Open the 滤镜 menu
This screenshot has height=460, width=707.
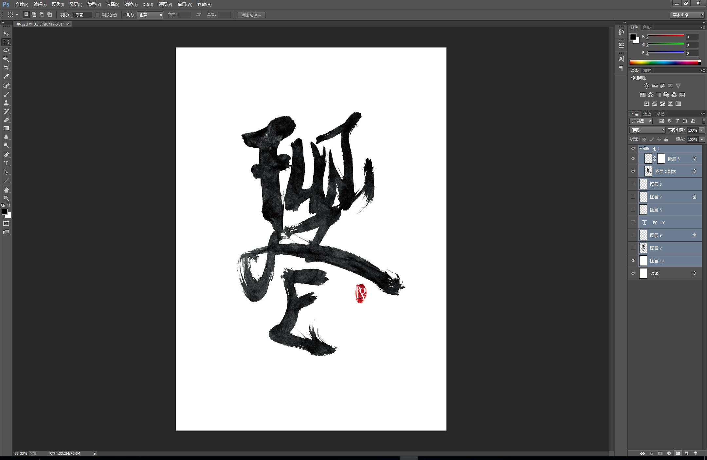(x=130, y=4)
